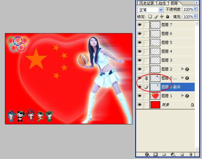This screenshot has height=159, width=202.
Task: Hide 图层 6 with its eye icon
Action: click(140, 34)
